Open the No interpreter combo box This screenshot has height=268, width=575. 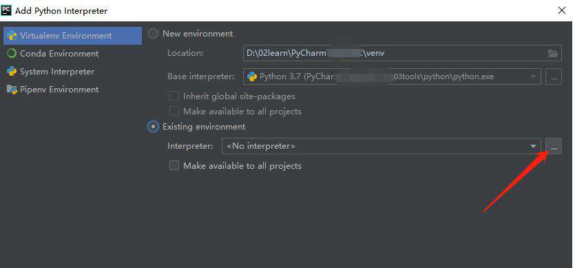click(381, 146)
